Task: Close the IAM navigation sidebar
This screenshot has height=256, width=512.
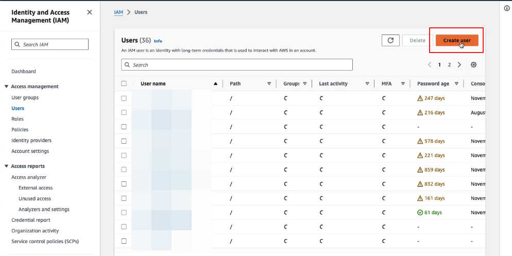Action: (x=90, y=12)
